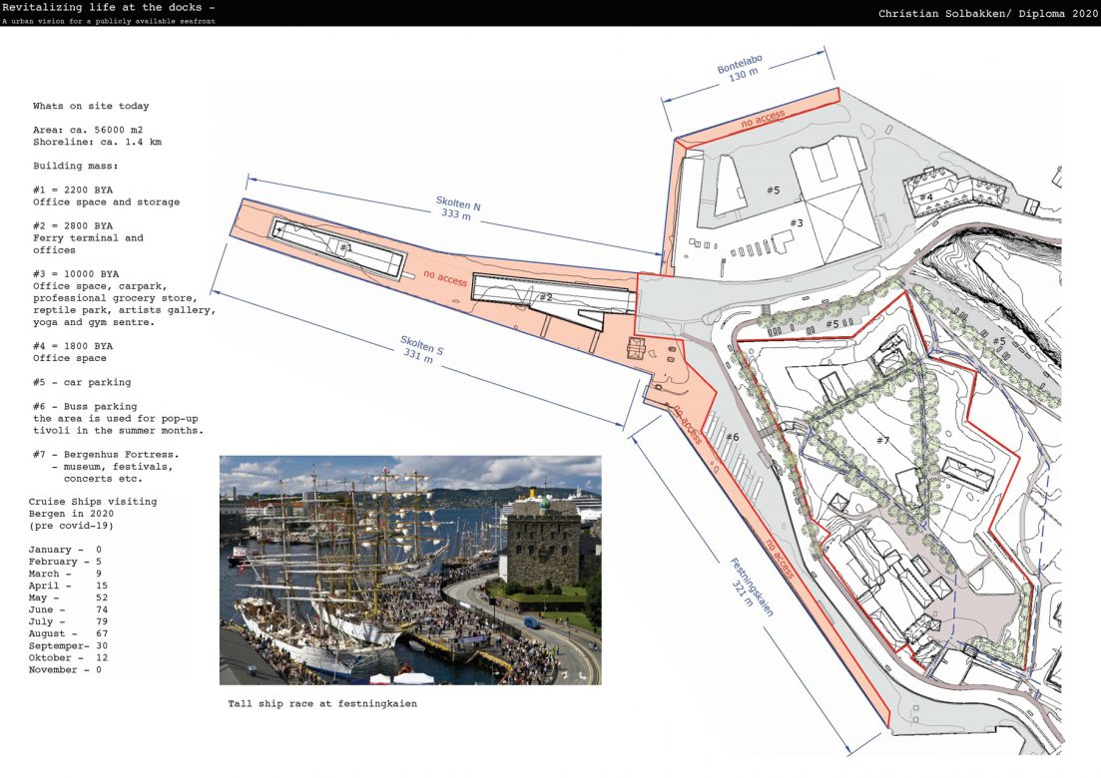Click the 'Bontelabo 130 m' dimension label
Screen dimensions: 1101x778
pos(739,69)
